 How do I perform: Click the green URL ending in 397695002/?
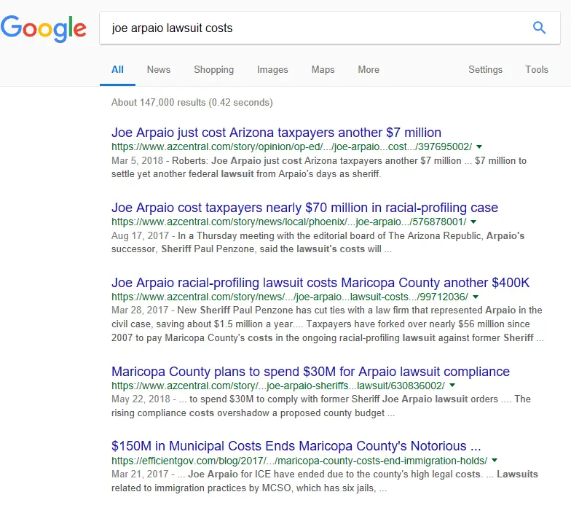291,146
